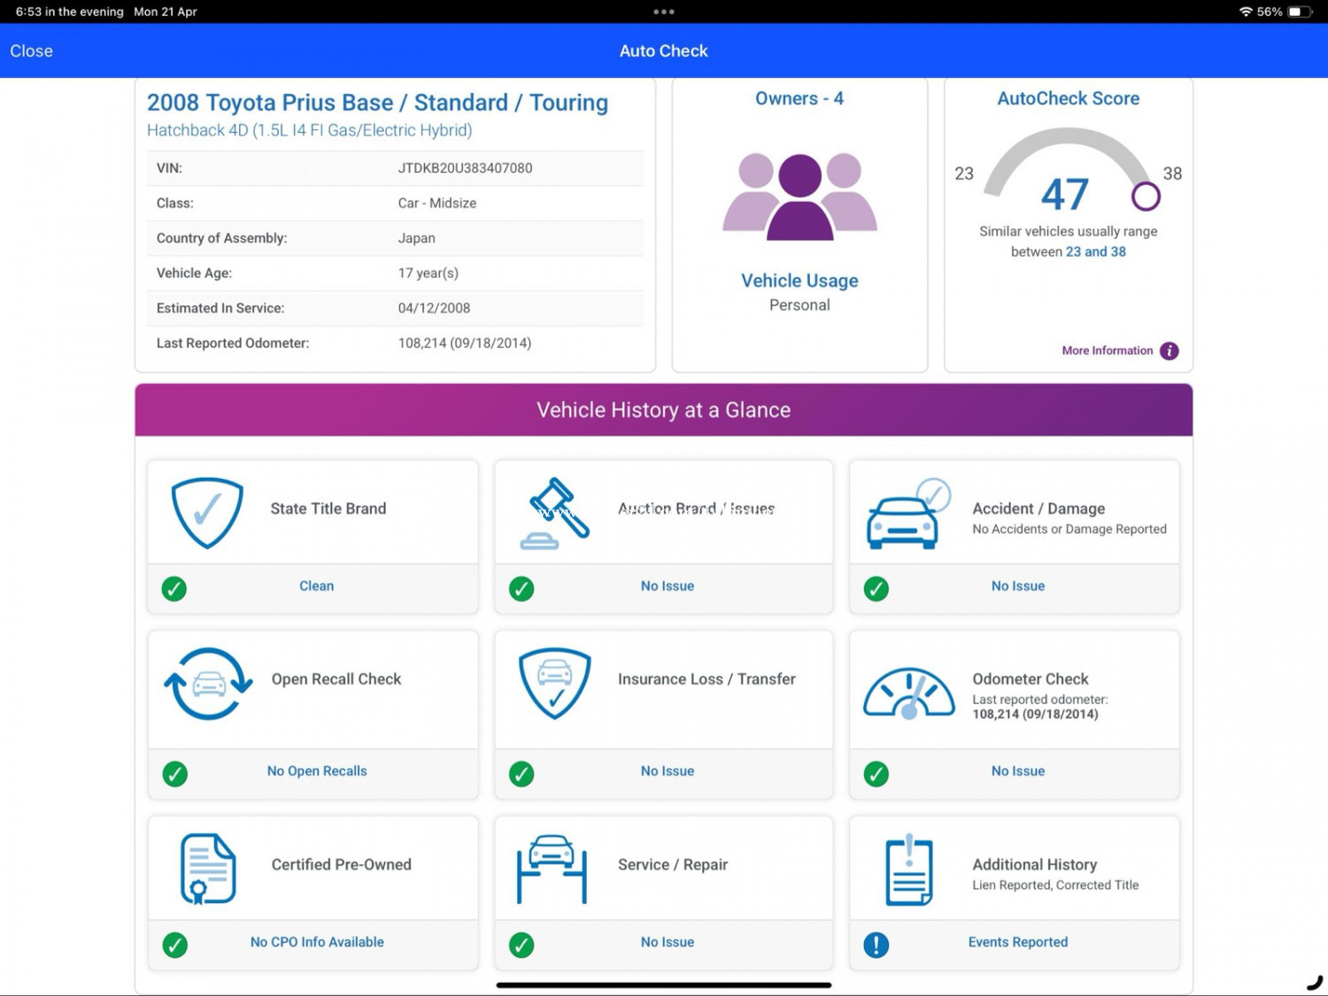Tap No Accidents or Damage Reported text
This screenshot has width=1328, height=996.
tap(1069, 529)
